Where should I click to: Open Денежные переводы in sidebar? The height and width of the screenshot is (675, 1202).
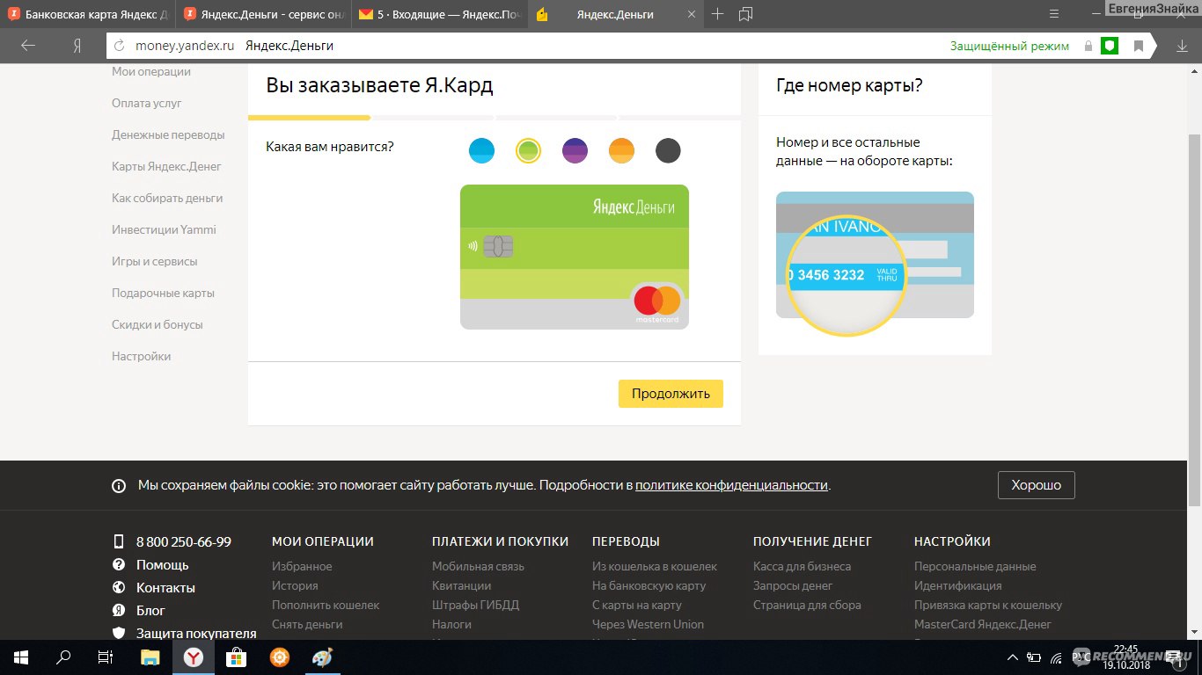coord(168,134)
